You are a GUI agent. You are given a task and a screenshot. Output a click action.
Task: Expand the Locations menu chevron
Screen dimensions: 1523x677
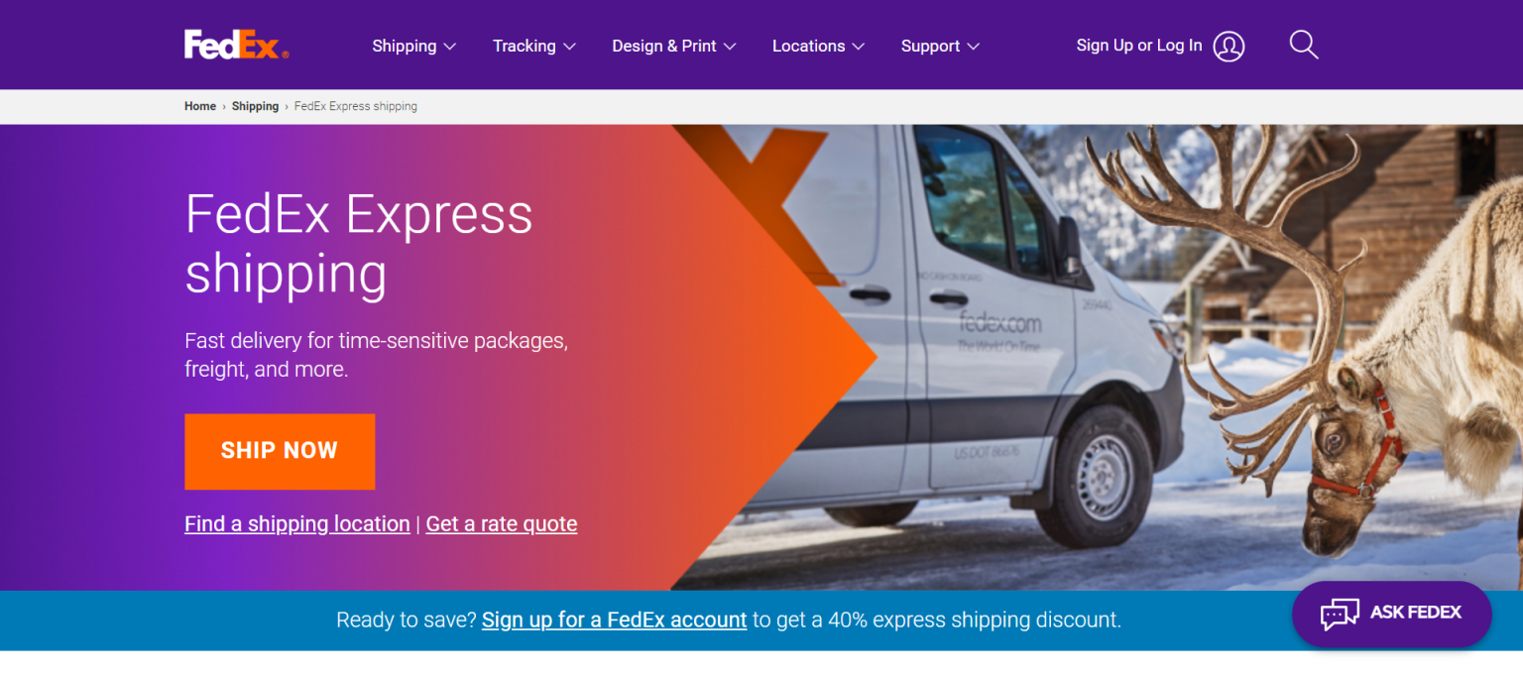pos(859,47)
